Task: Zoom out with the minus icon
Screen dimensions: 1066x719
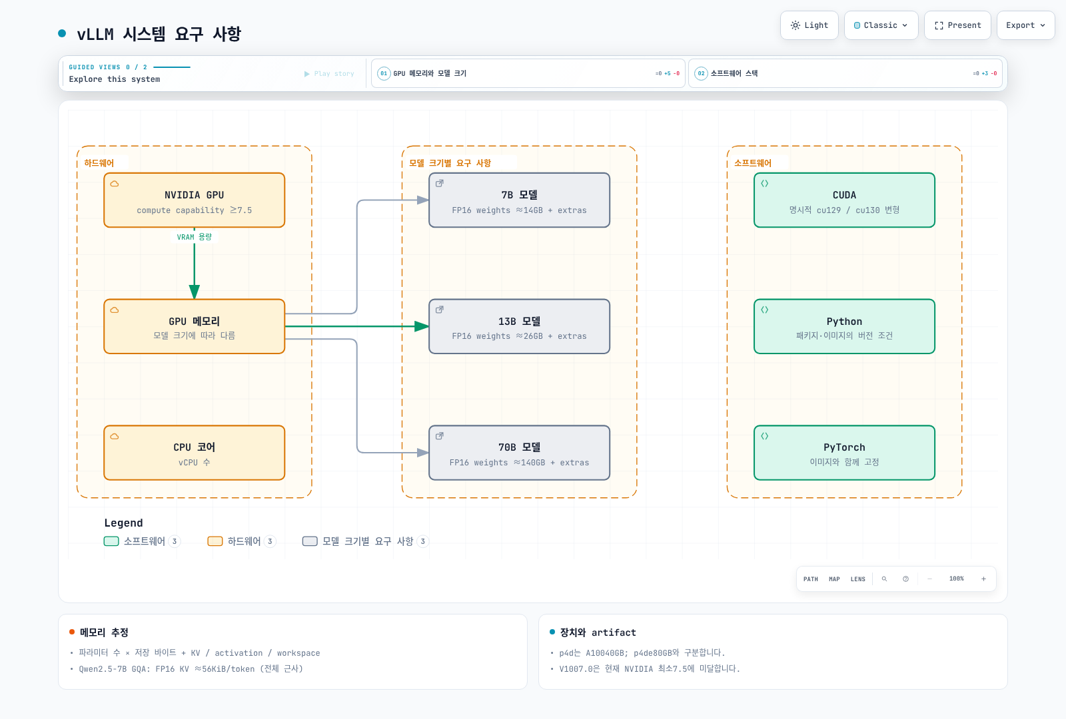Action: click(x=929, y=579)
